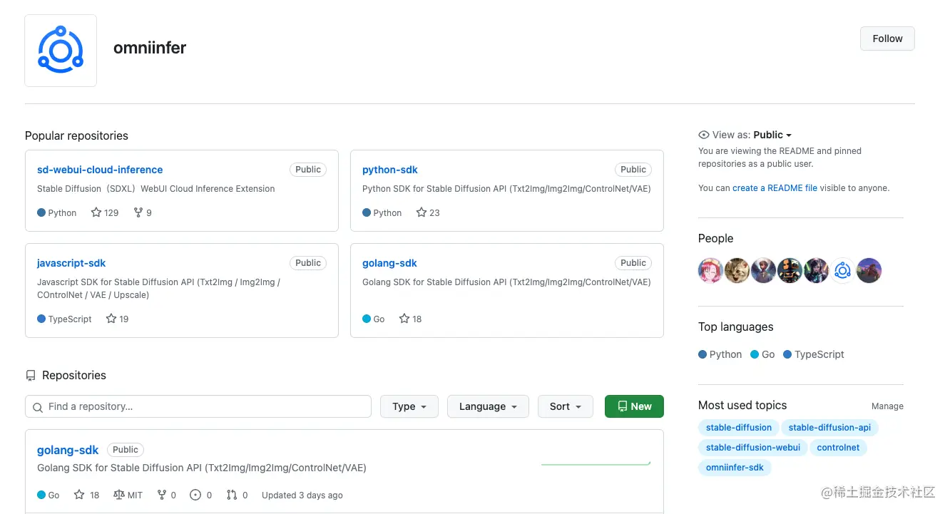Filter by TypeScript in Top languages
950x514 pixels.
[814, 354]
